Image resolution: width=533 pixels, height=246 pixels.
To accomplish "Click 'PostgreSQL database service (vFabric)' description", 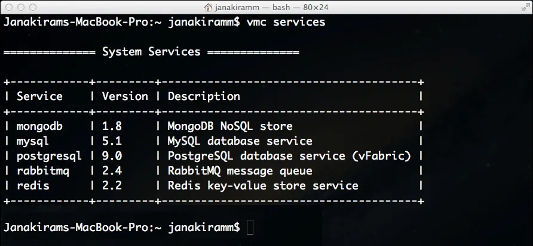I will [289, 156].
